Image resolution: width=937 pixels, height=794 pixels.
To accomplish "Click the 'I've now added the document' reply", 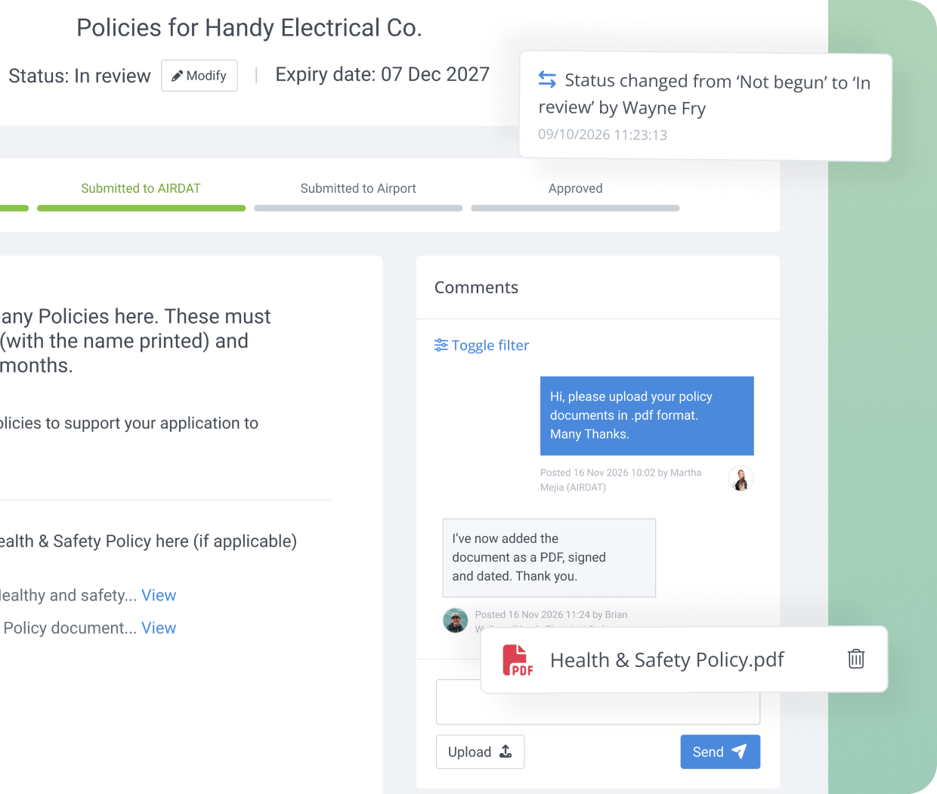I will [549, 557].
